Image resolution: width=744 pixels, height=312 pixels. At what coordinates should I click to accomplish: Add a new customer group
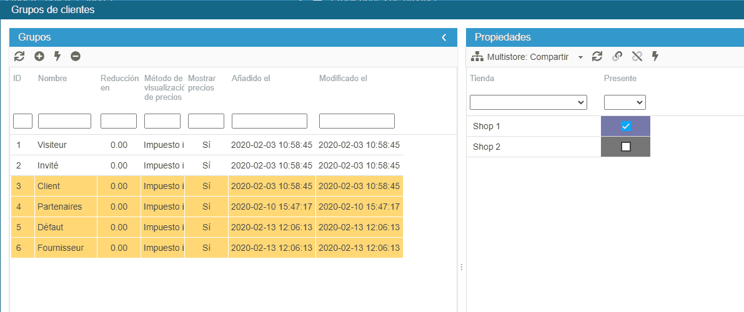click(39, 56)
